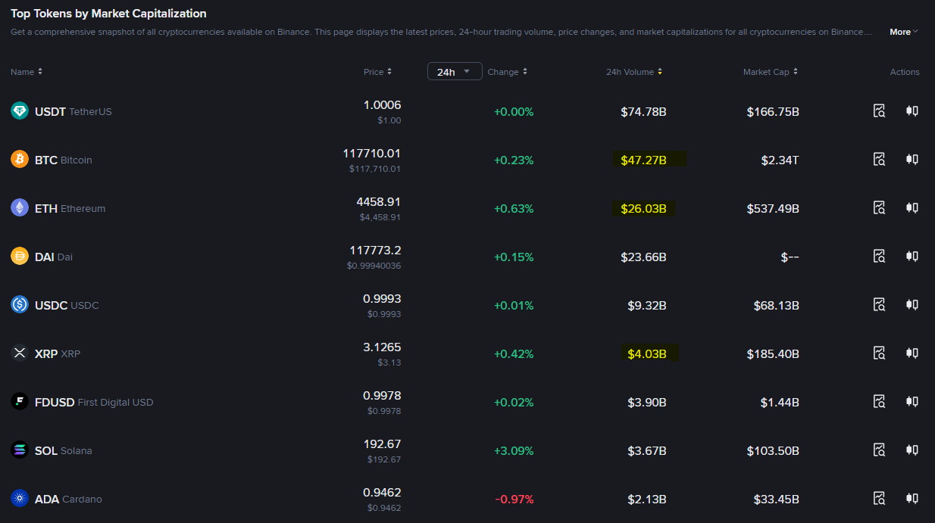Viewport: 935px width, 523px height.
Task: Open the XRP token link
Action: click(58, 353)
